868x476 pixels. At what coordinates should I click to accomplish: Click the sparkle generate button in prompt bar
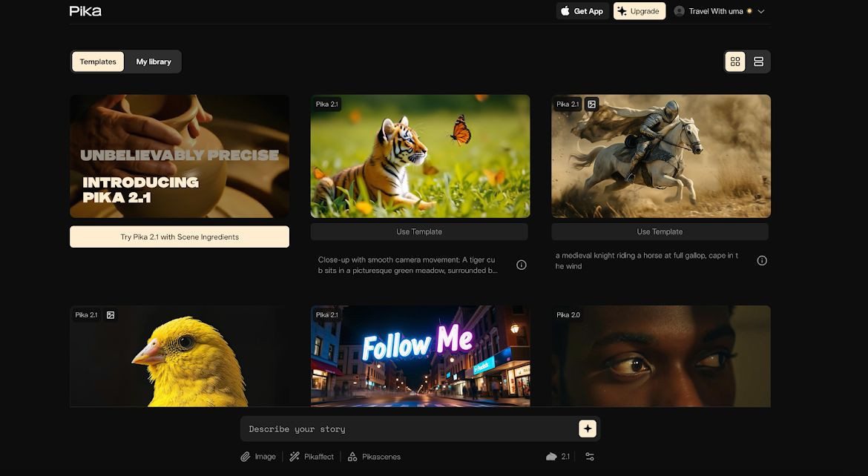pos(587,429)
